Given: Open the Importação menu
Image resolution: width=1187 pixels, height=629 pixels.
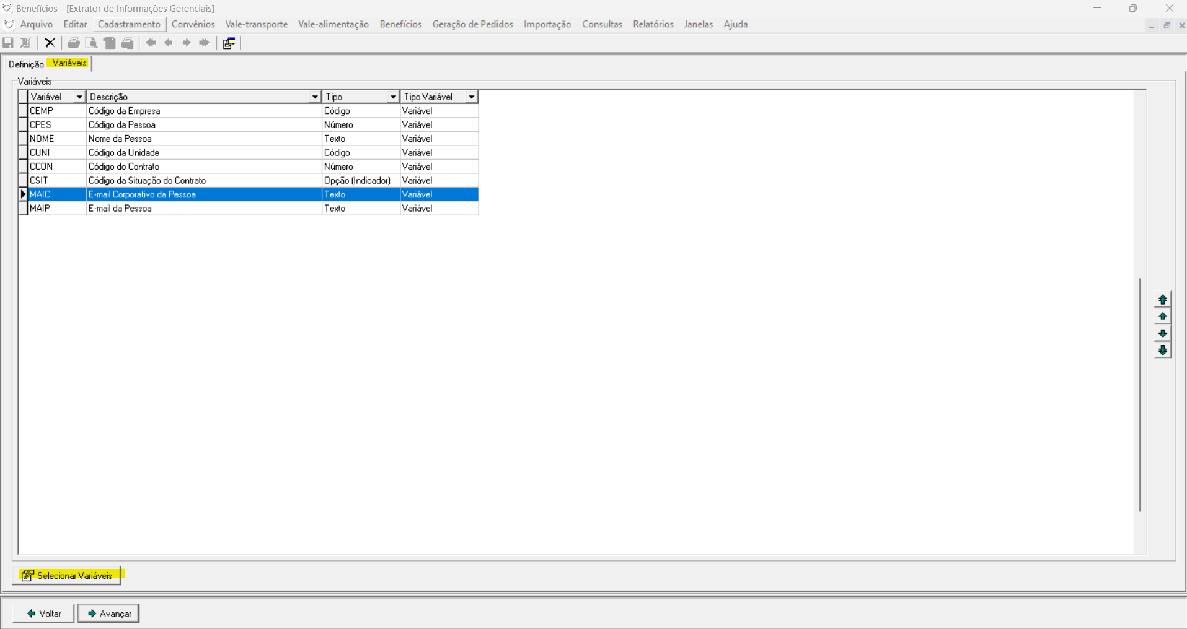Looking at the screenshot, I should click(x=547, y=24).
